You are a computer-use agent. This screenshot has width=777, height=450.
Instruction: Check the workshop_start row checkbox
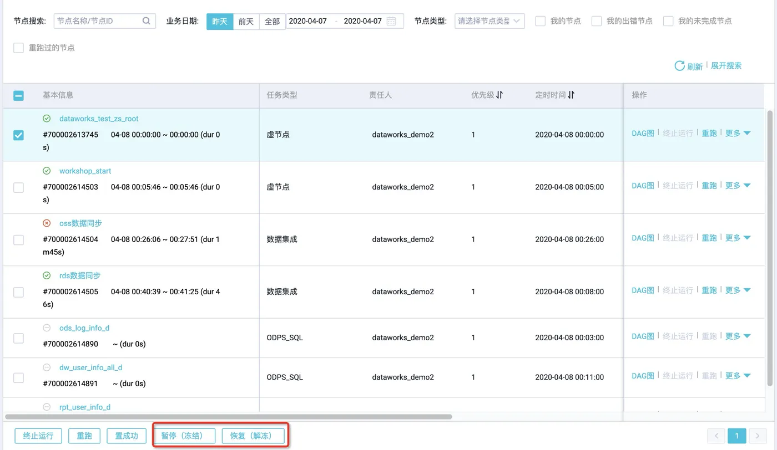pos(18,187)
